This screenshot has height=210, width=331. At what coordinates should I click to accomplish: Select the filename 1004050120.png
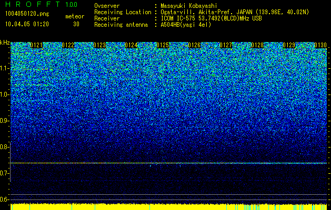point(27,14)
